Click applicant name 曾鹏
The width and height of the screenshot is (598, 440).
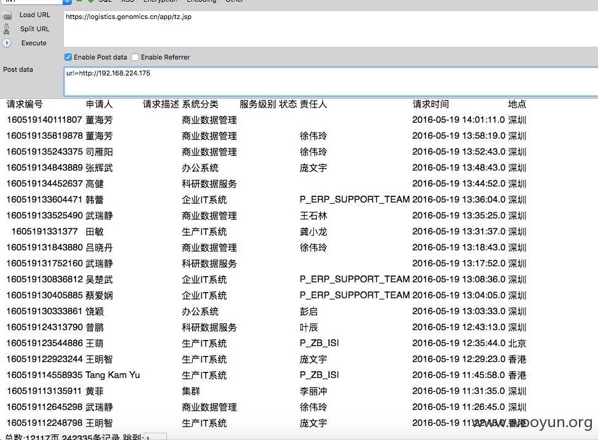coord(95,328)
